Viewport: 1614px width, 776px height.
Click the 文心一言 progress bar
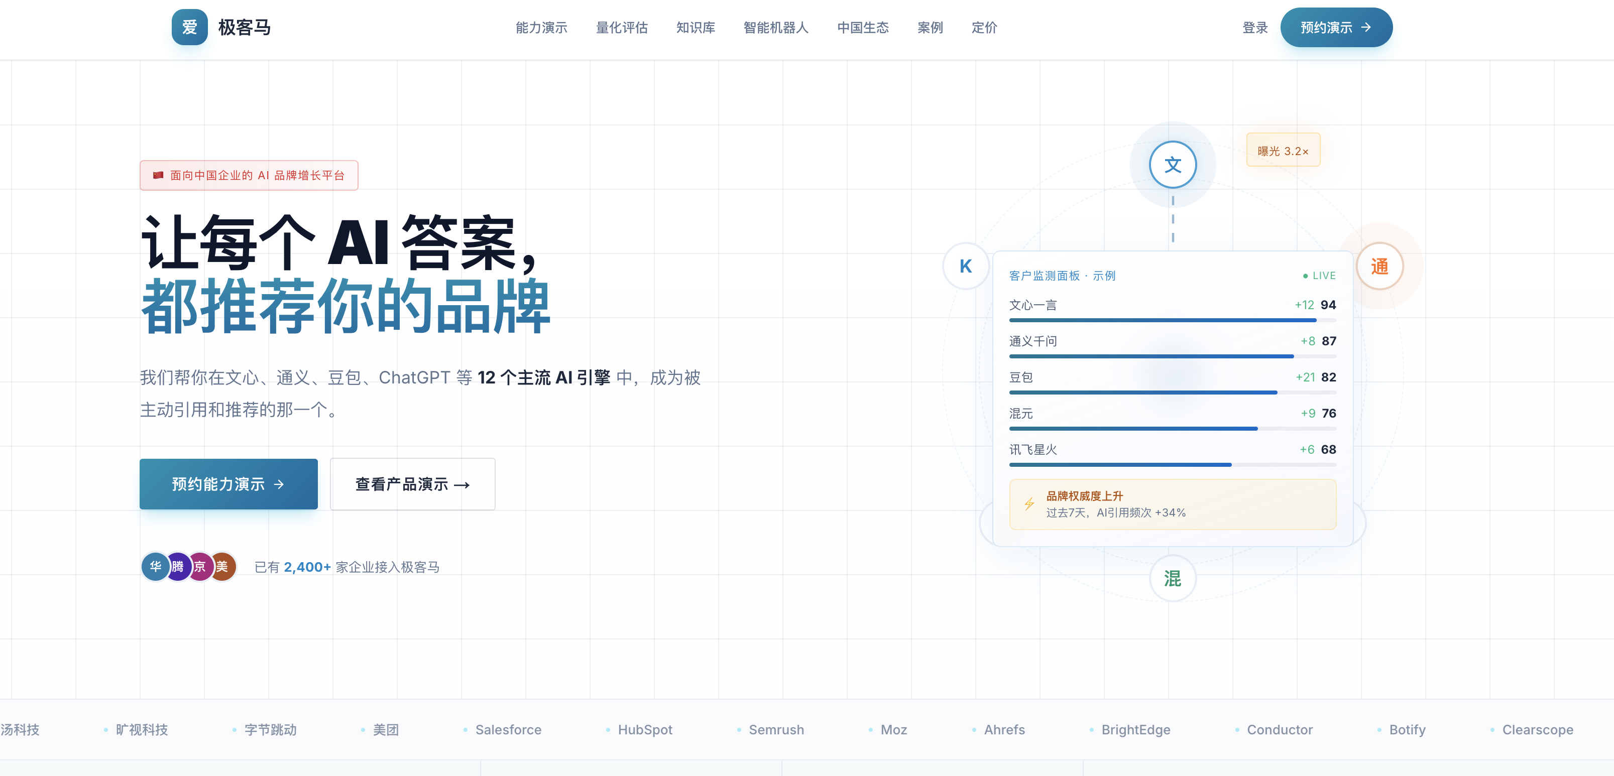coord(1172,320)
